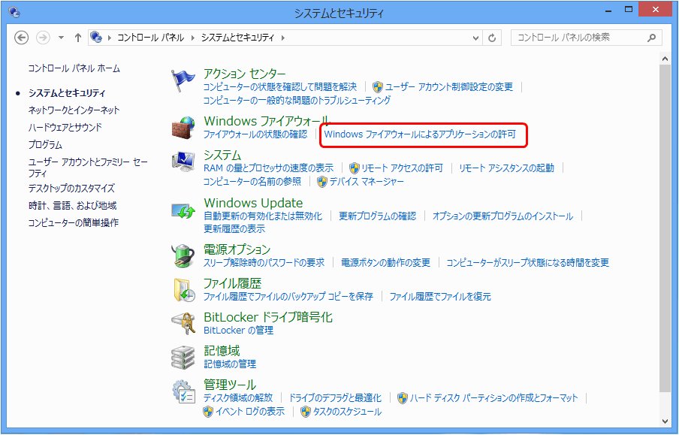The height and width of the screenshot is (435, 679).
Task: Click the System monitor icon
Action: tap(183, 162)
